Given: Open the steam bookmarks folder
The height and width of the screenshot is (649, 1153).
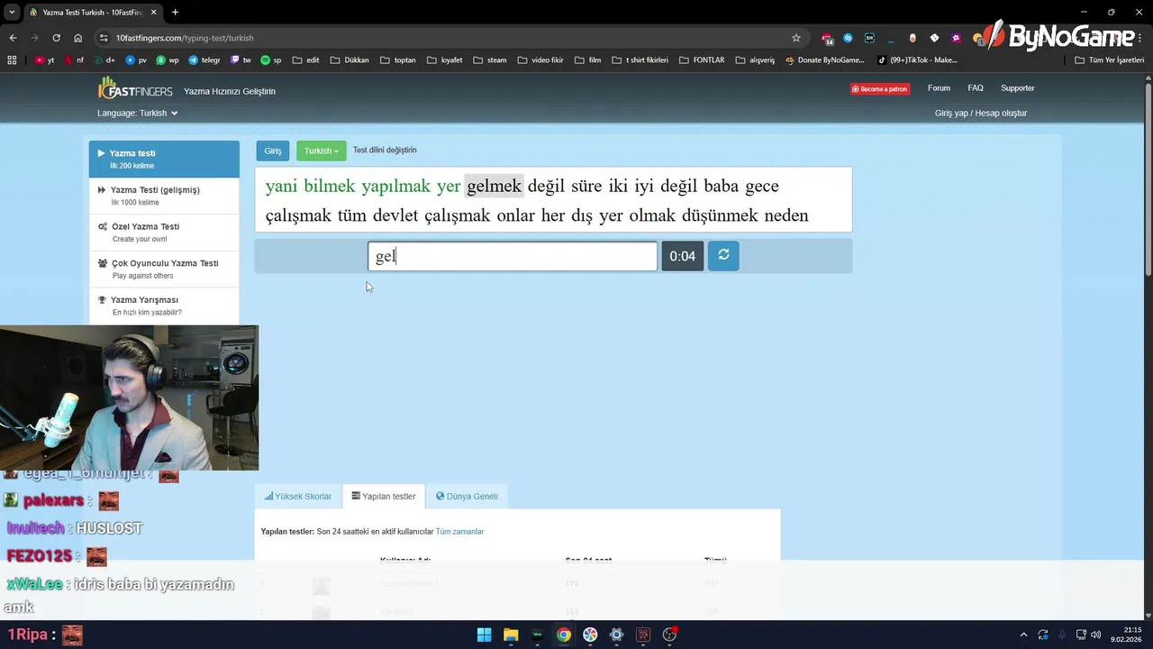Looking at the screenshot, I should [x=490, y=60].
